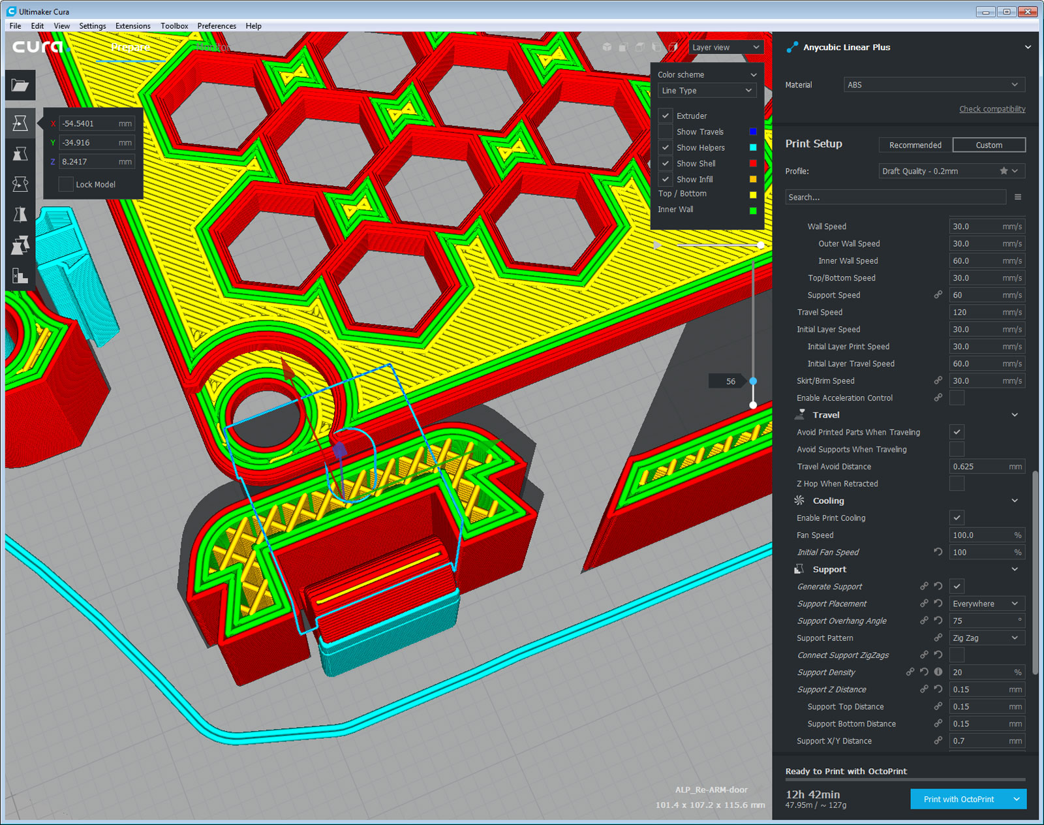Uncheck the Show Shell checkbox
Screen dimensions: 1044x825
click(666, 163)
